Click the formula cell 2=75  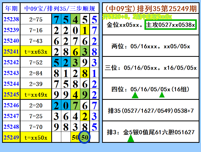[36, 19]
